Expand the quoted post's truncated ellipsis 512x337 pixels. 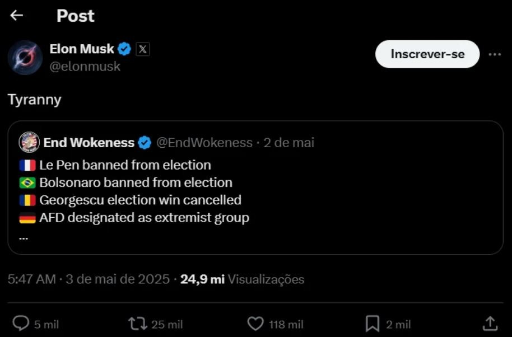[24, 238]
